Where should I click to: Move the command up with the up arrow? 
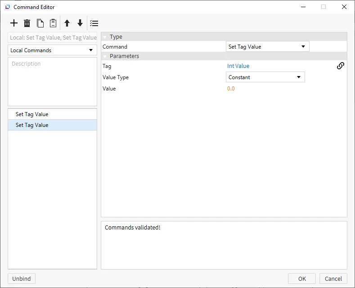click(67, 23)
